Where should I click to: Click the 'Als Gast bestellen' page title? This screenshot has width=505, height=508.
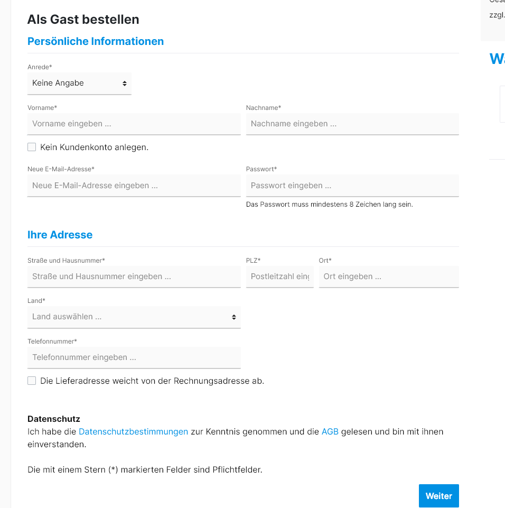83,20
